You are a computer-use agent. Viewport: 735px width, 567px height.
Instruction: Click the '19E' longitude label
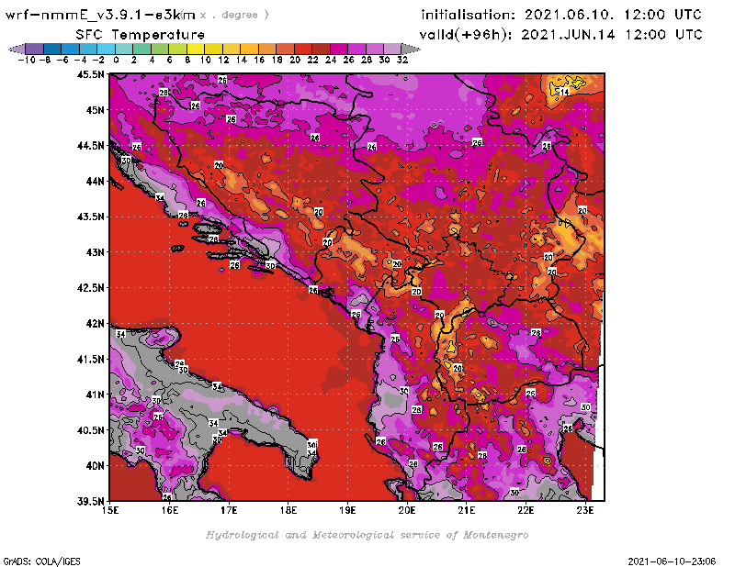348,510
